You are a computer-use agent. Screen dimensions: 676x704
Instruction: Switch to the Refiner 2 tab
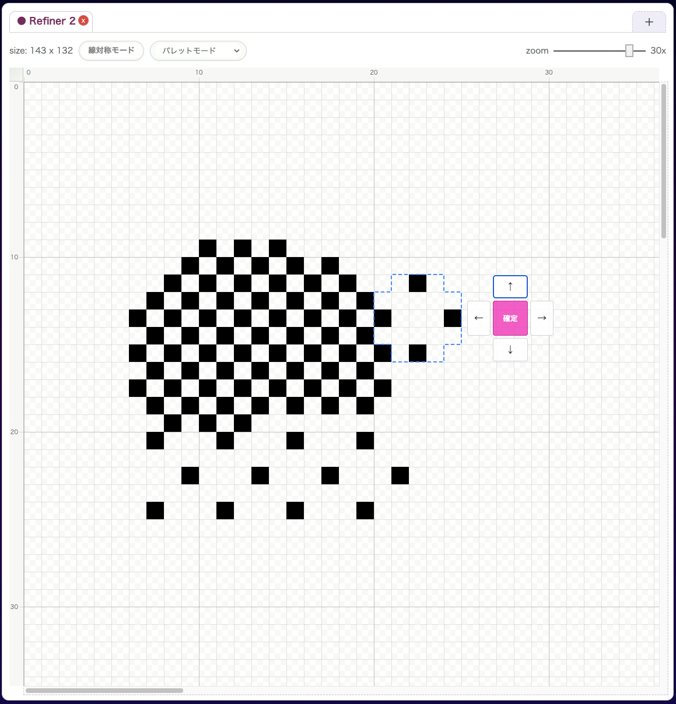[x=51, y=21]
